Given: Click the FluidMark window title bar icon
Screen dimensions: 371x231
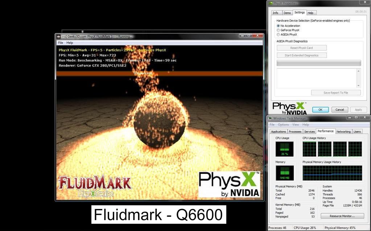Looking at the screenshot, I should pyautogui.click(x=59, y=36).
